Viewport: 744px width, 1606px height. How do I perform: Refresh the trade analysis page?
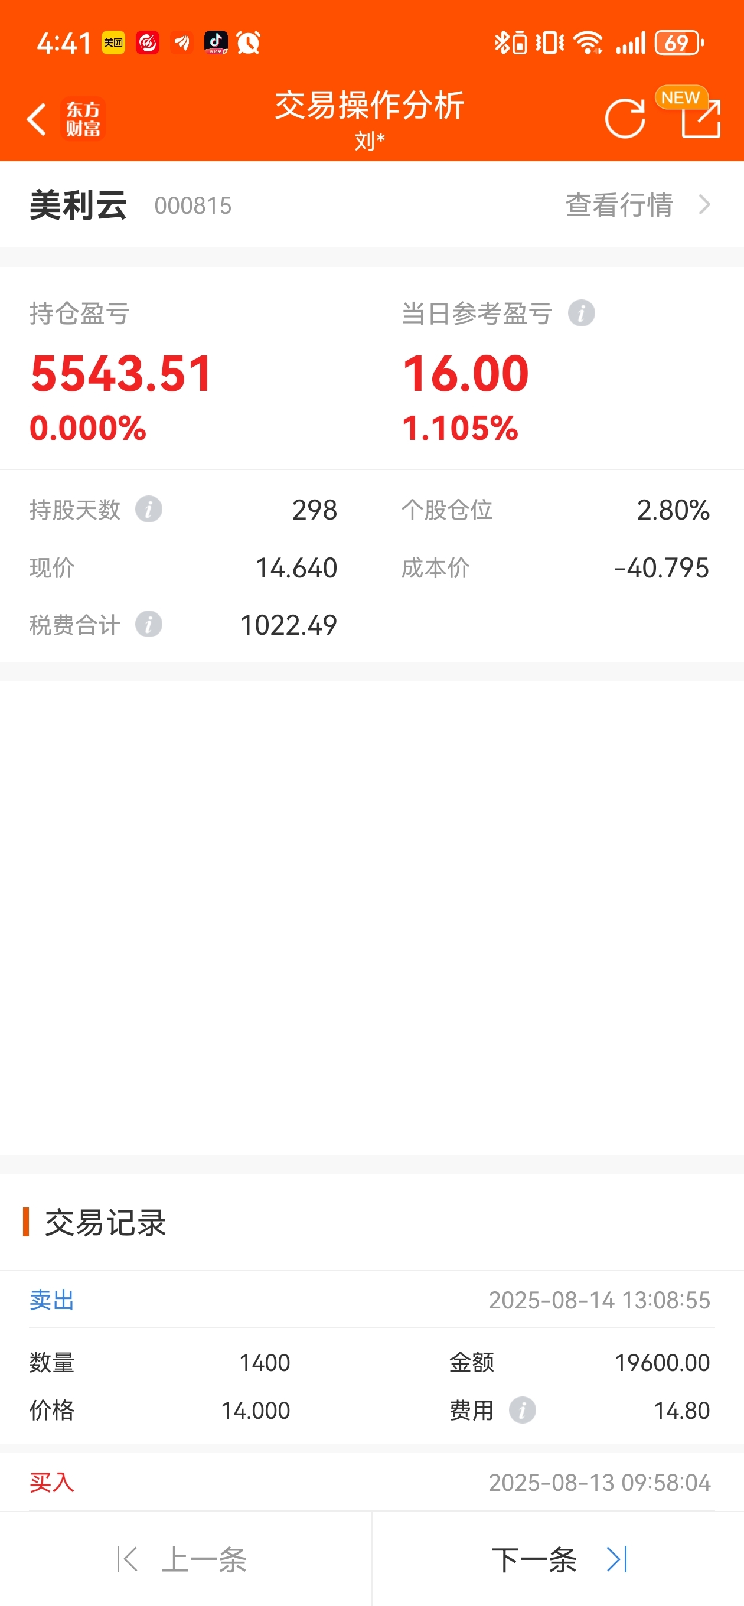pos(625,118)
